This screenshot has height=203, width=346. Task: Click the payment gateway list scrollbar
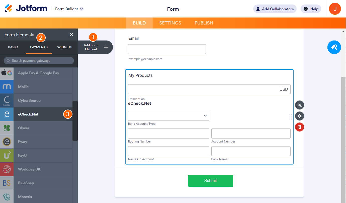[x=75, y=121]
